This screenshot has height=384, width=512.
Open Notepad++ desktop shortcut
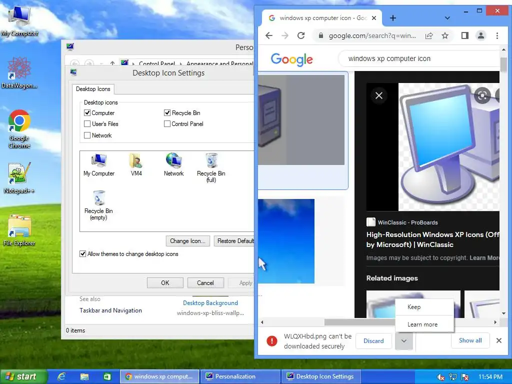19,177
